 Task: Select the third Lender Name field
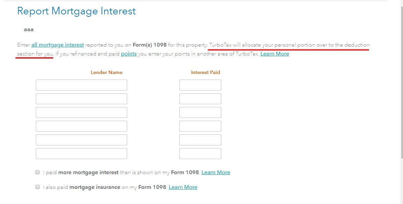point(81,112)
